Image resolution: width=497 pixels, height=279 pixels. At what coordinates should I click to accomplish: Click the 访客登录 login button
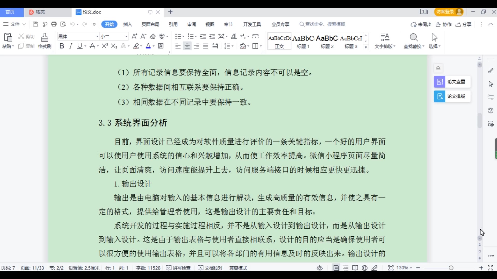(x=448, y=12)
